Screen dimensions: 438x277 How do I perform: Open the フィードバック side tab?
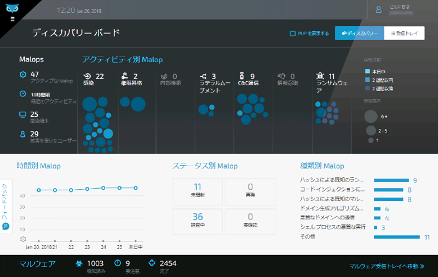[x=6, y=206]
